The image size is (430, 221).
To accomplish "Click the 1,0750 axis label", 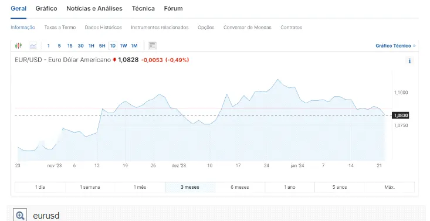I will tap(401, 125).
